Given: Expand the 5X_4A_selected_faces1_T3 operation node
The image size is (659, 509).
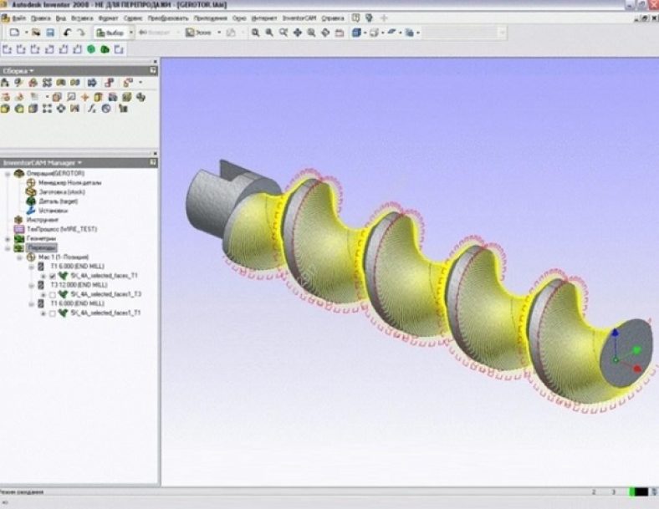Looking at the screenshot, I should [x=43, y=294].
